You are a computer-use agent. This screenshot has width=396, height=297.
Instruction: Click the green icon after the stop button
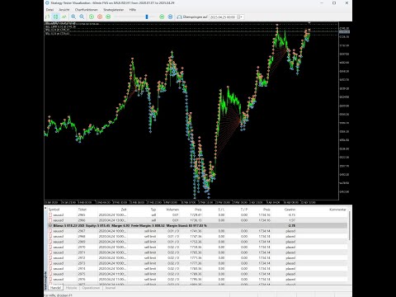[108, 16]
